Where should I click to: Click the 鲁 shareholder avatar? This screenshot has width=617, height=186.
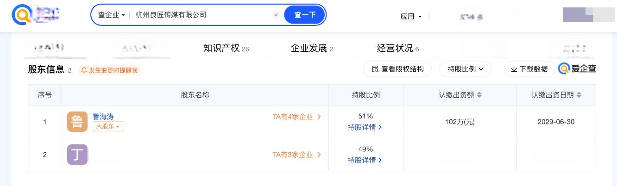(x=77, y=122)
